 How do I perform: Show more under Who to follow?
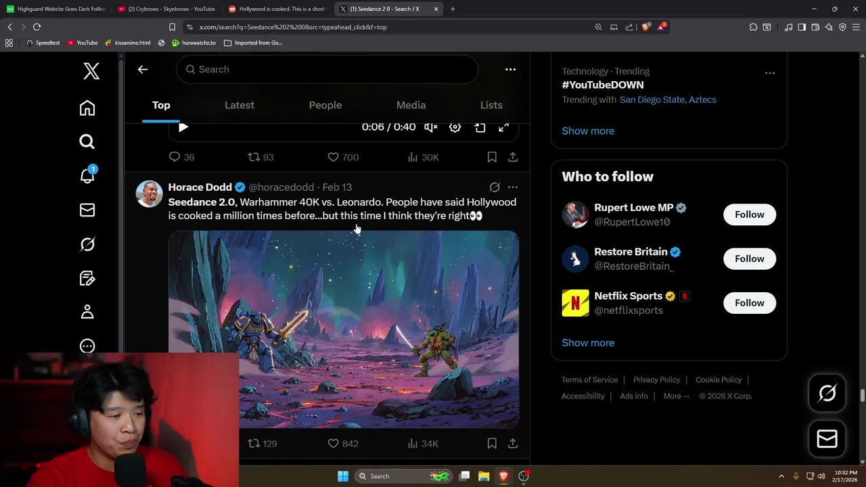point(588,342)
